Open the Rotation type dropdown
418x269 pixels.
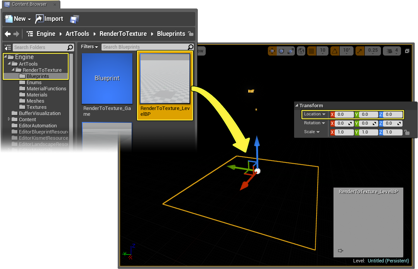pyautogui.click(x=314, y=123)
